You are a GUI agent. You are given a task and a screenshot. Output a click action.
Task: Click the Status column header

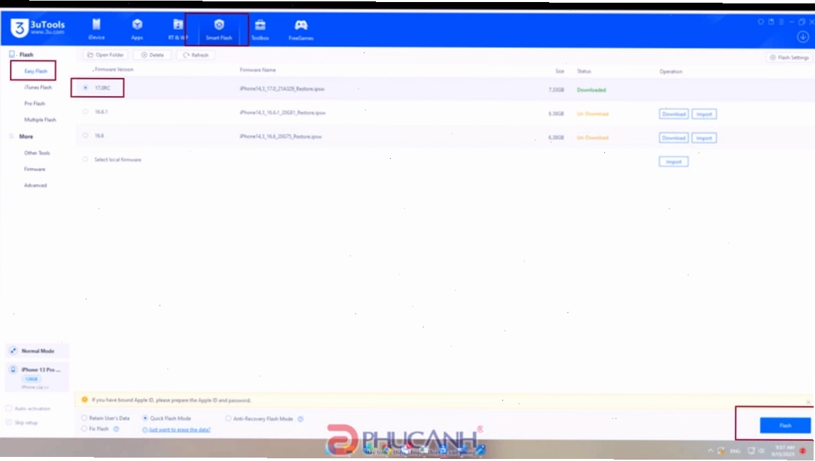(x=584, y=71)
